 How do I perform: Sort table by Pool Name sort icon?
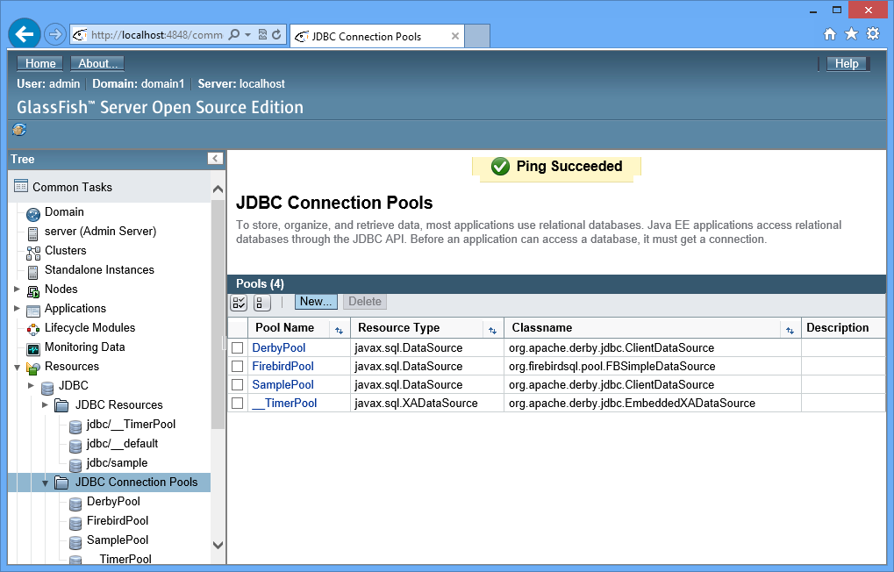[x=339, y=330]
